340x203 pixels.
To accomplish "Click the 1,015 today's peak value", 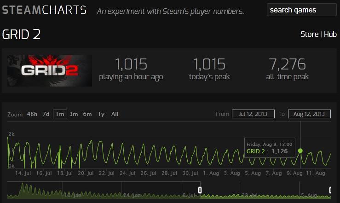I will 209,64.
